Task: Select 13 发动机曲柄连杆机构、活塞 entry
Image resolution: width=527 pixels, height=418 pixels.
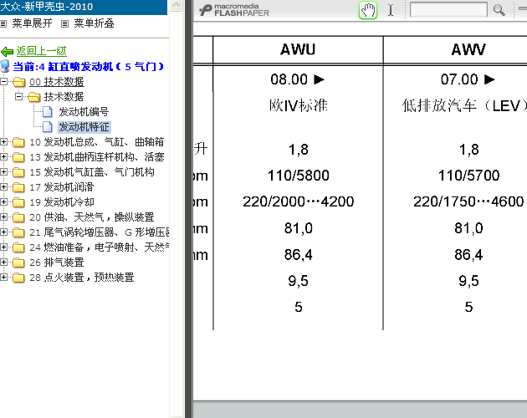Action: (x=97, y=157)
